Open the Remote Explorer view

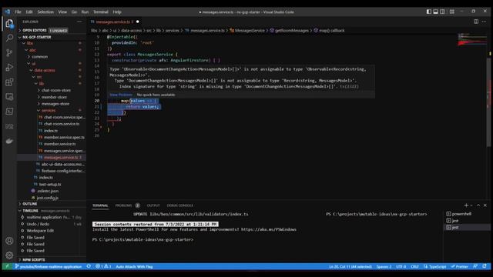(x=9, y=97)
